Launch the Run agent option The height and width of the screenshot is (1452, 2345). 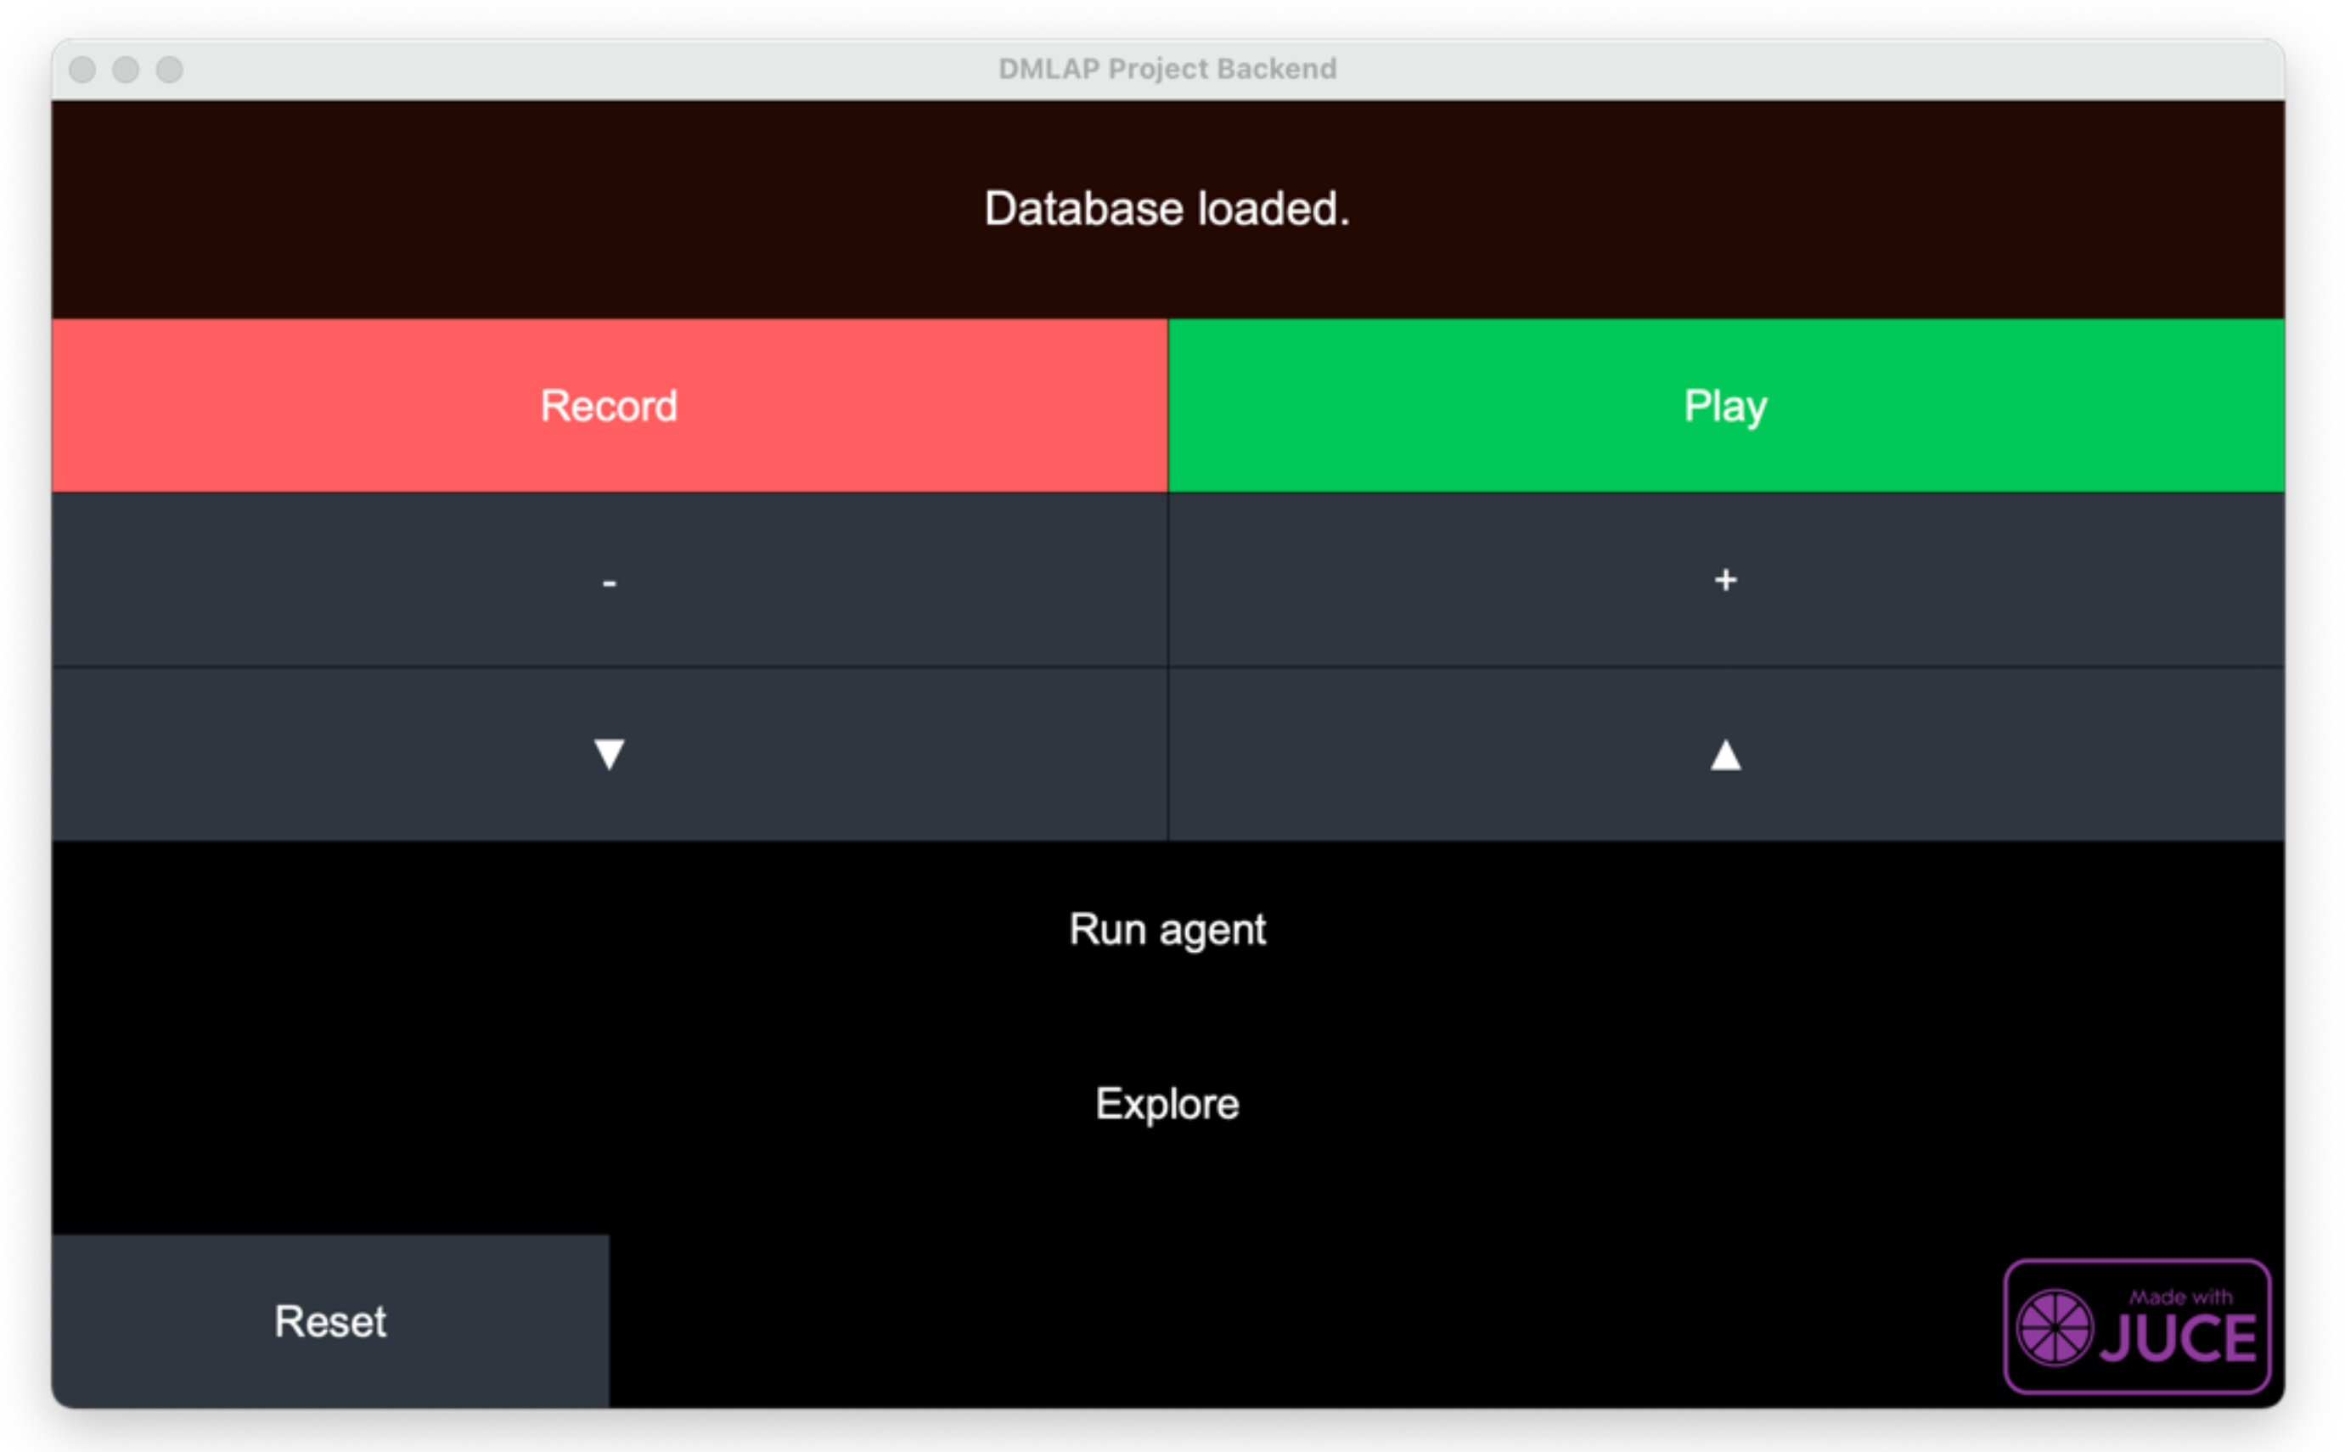click(x=1167, y=929)
